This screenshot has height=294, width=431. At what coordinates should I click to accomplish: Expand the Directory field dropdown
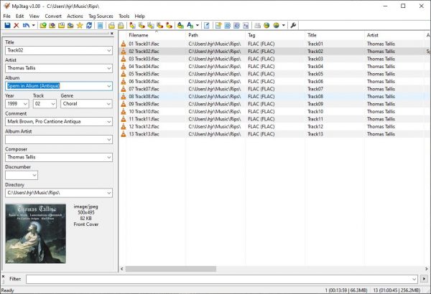(109, 193)
